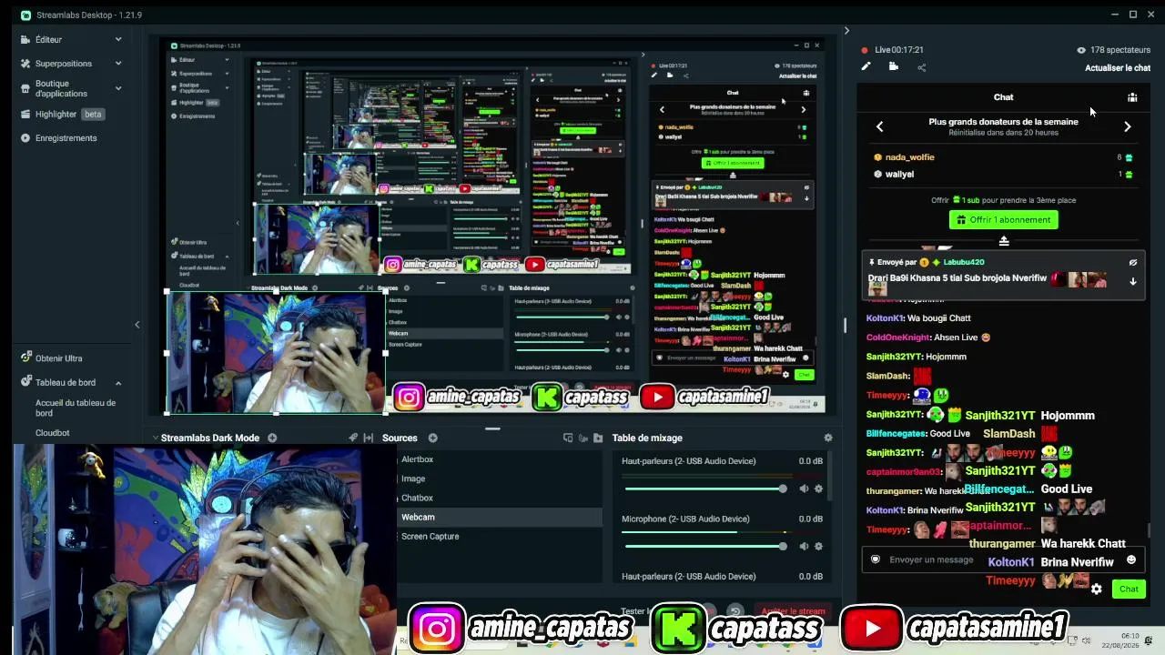Select the Chatbox source

click(x=500, y=498)
